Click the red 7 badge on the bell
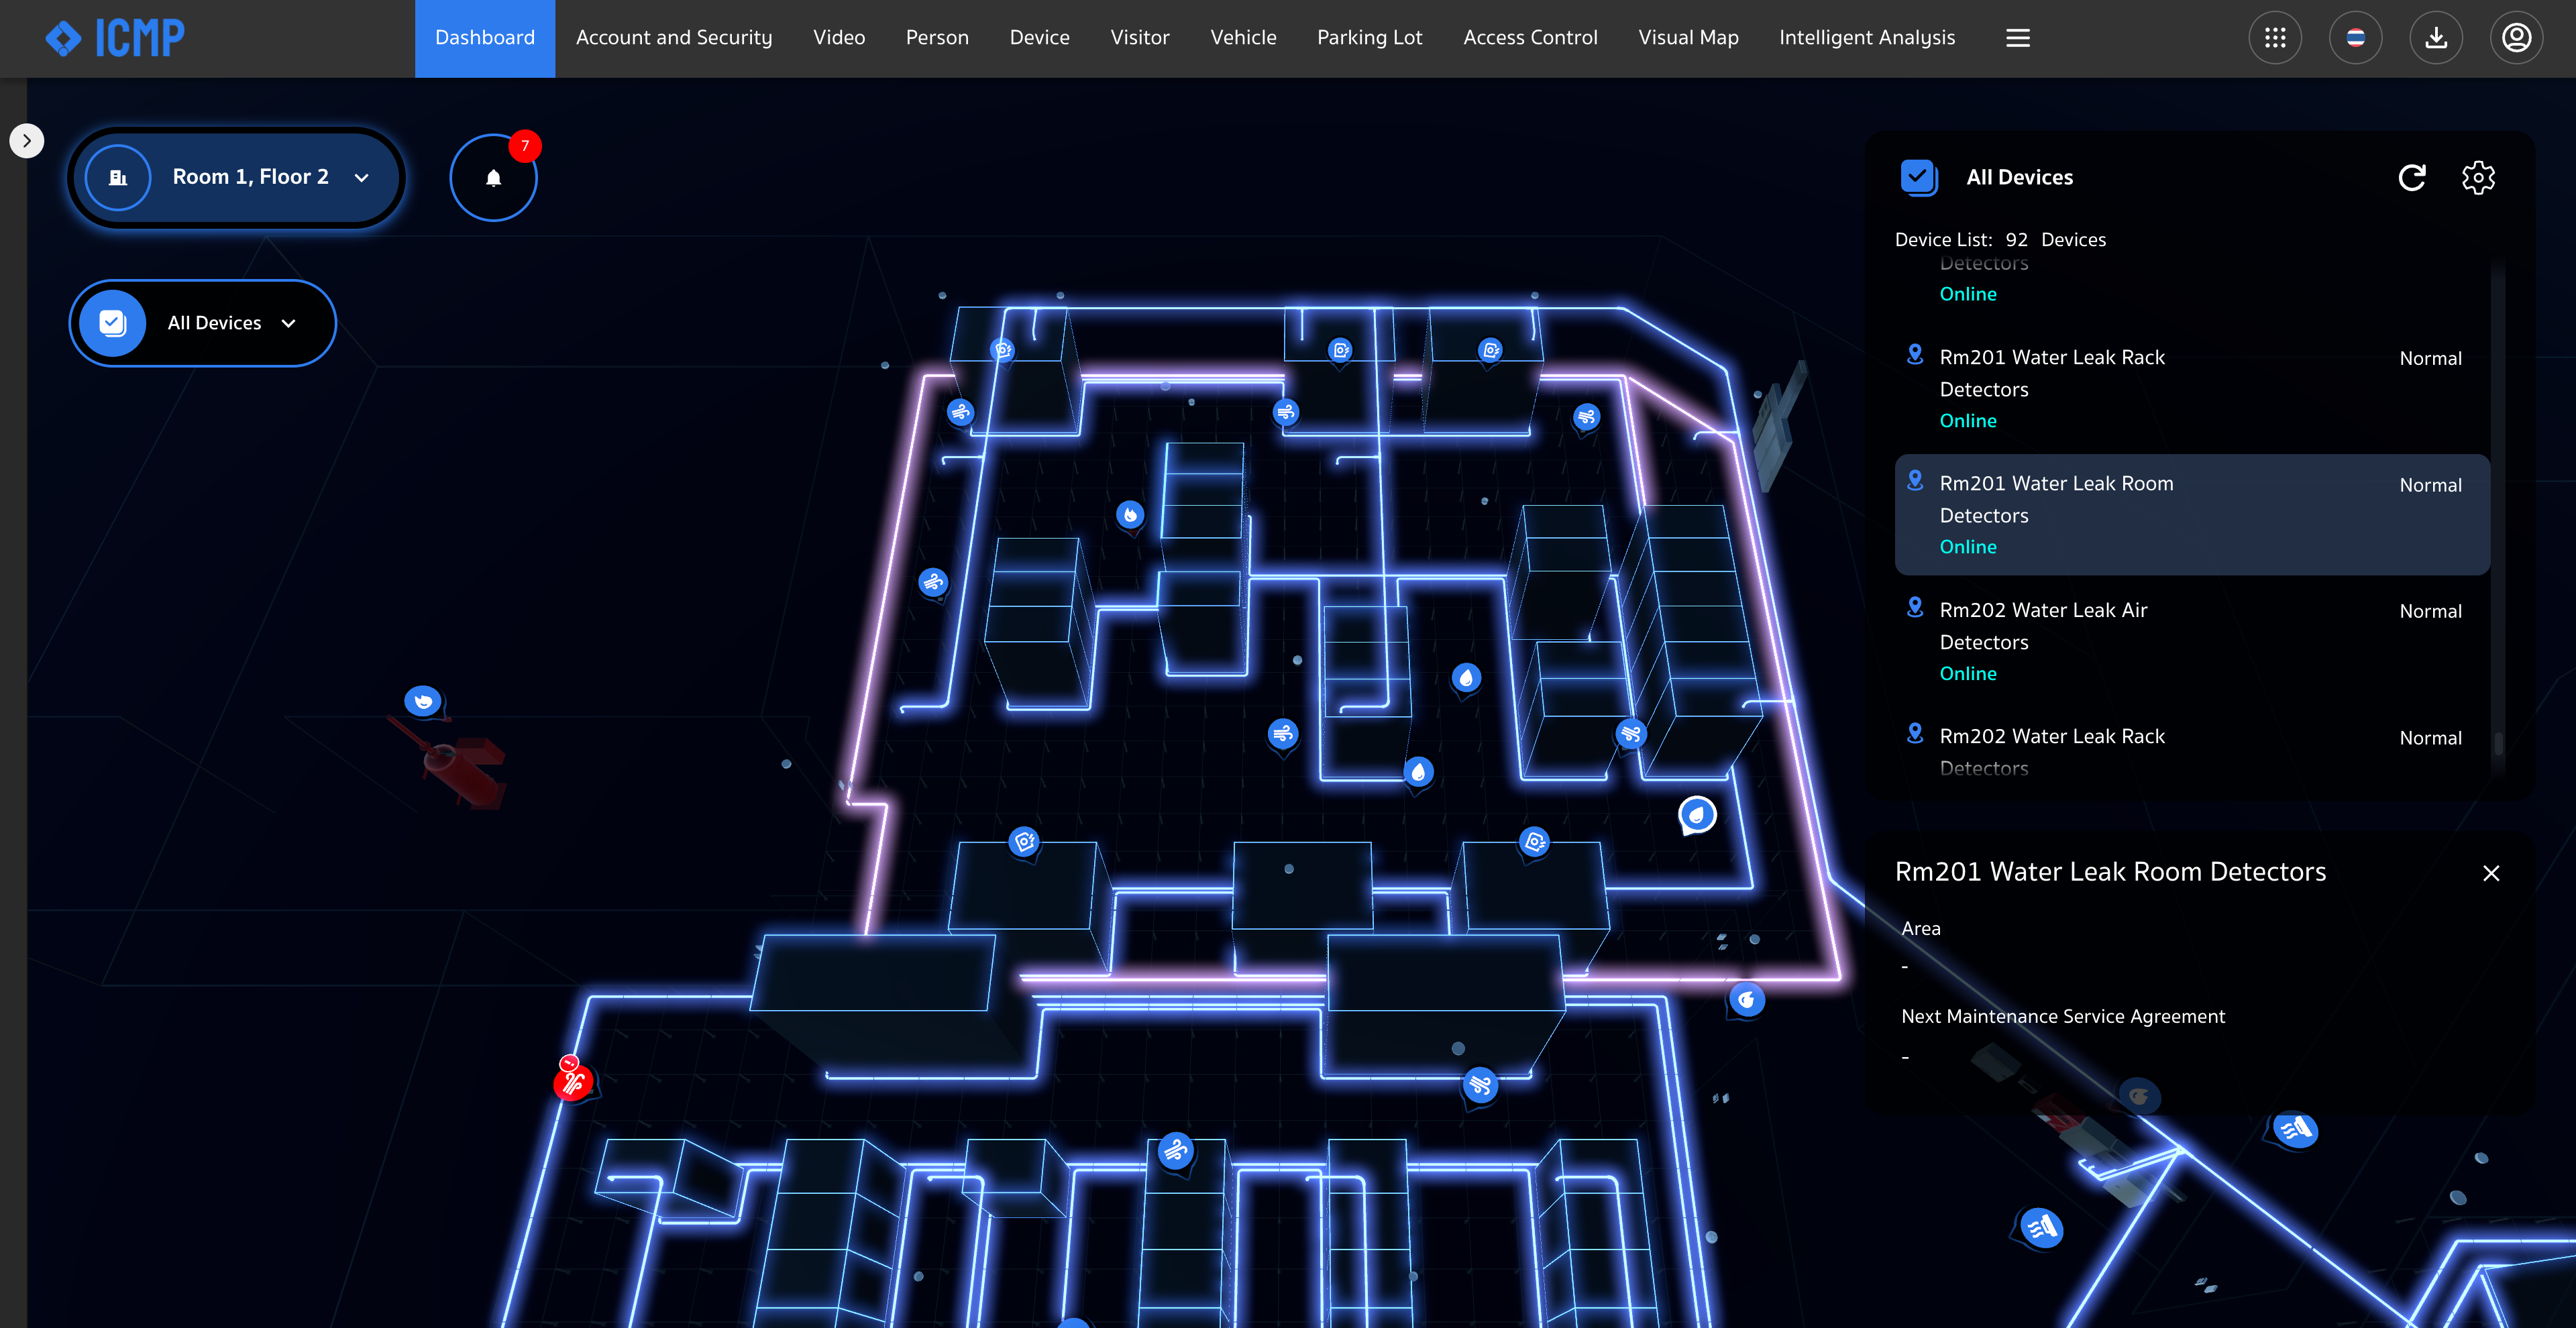2576x1328 pixels. click(525, 146)
